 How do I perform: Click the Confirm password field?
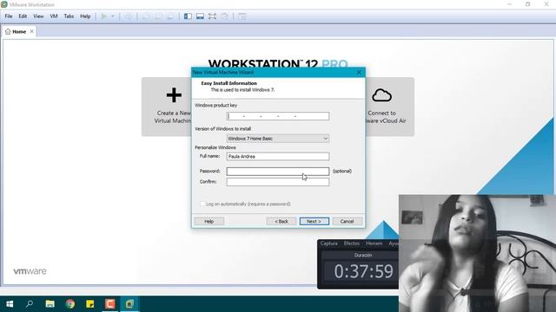point(278,182)
